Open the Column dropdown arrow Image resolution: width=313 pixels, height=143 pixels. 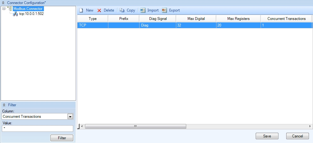point(70,117)
